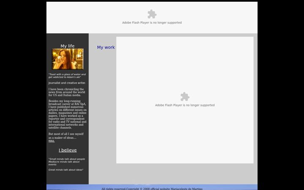The image size is (304, 190).
Task: Click 'Great minds talk about ideas' quote
Action: tap(66, 170)
